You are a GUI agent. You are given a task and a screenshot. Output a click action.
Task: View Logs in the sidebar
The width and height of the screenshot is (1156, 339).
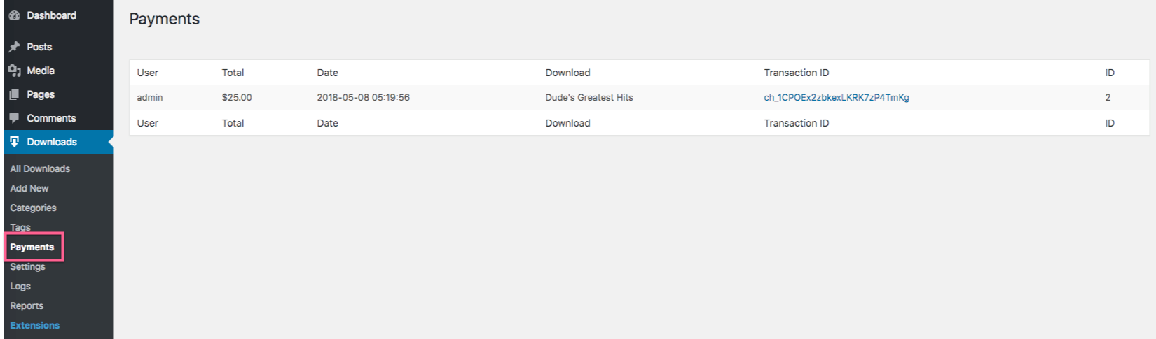tap(20, 286)
